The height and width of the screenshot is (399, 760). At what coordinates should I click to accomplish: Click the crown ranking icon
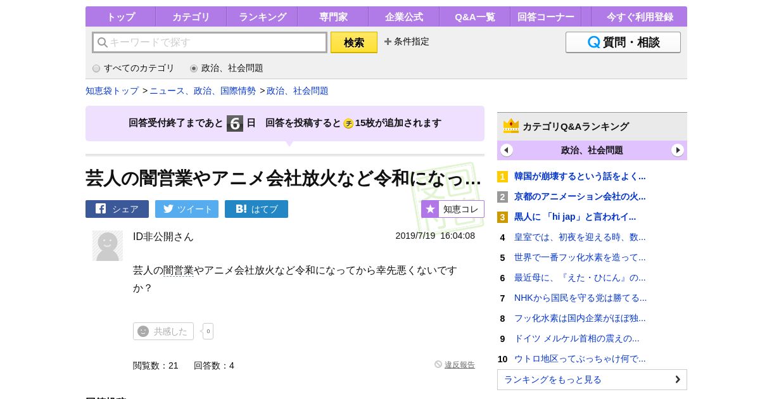tap(511, 126)
